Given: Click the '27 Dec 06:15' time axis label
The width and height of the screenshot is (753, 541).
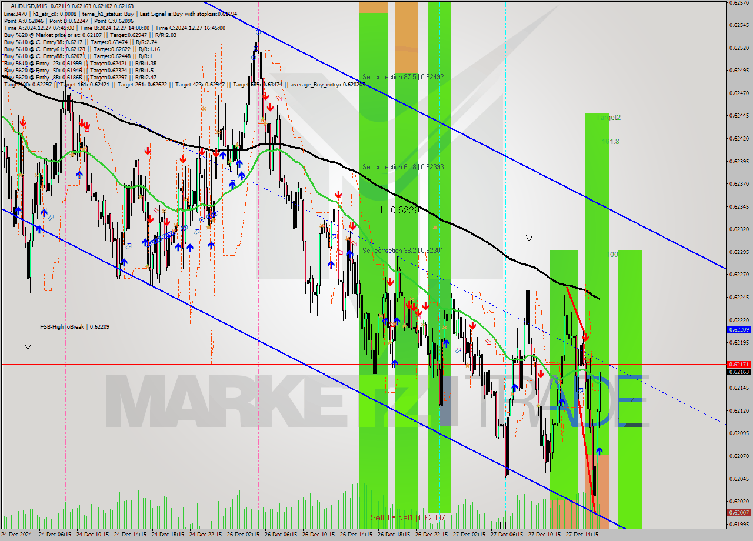Looking at the screenshot, I should click(x=507, y=535).
